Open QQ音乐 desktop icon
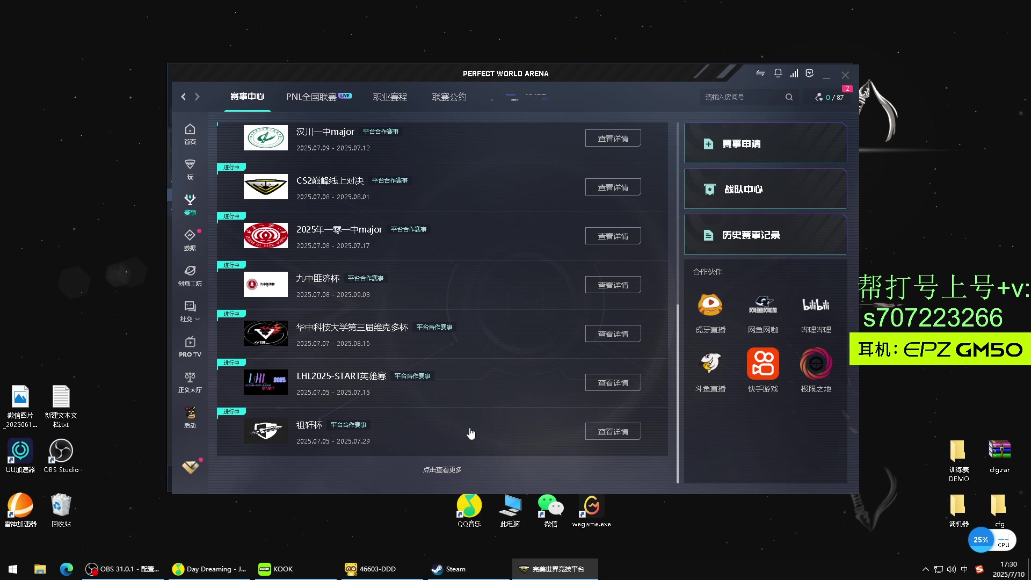This screenshot has height=580, width=1031. [x=469, y=511]
